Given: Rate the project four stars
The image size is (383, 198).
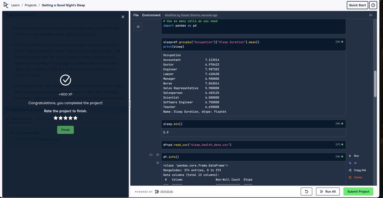Looking at the screenshot, I should [x=71, y=118].
